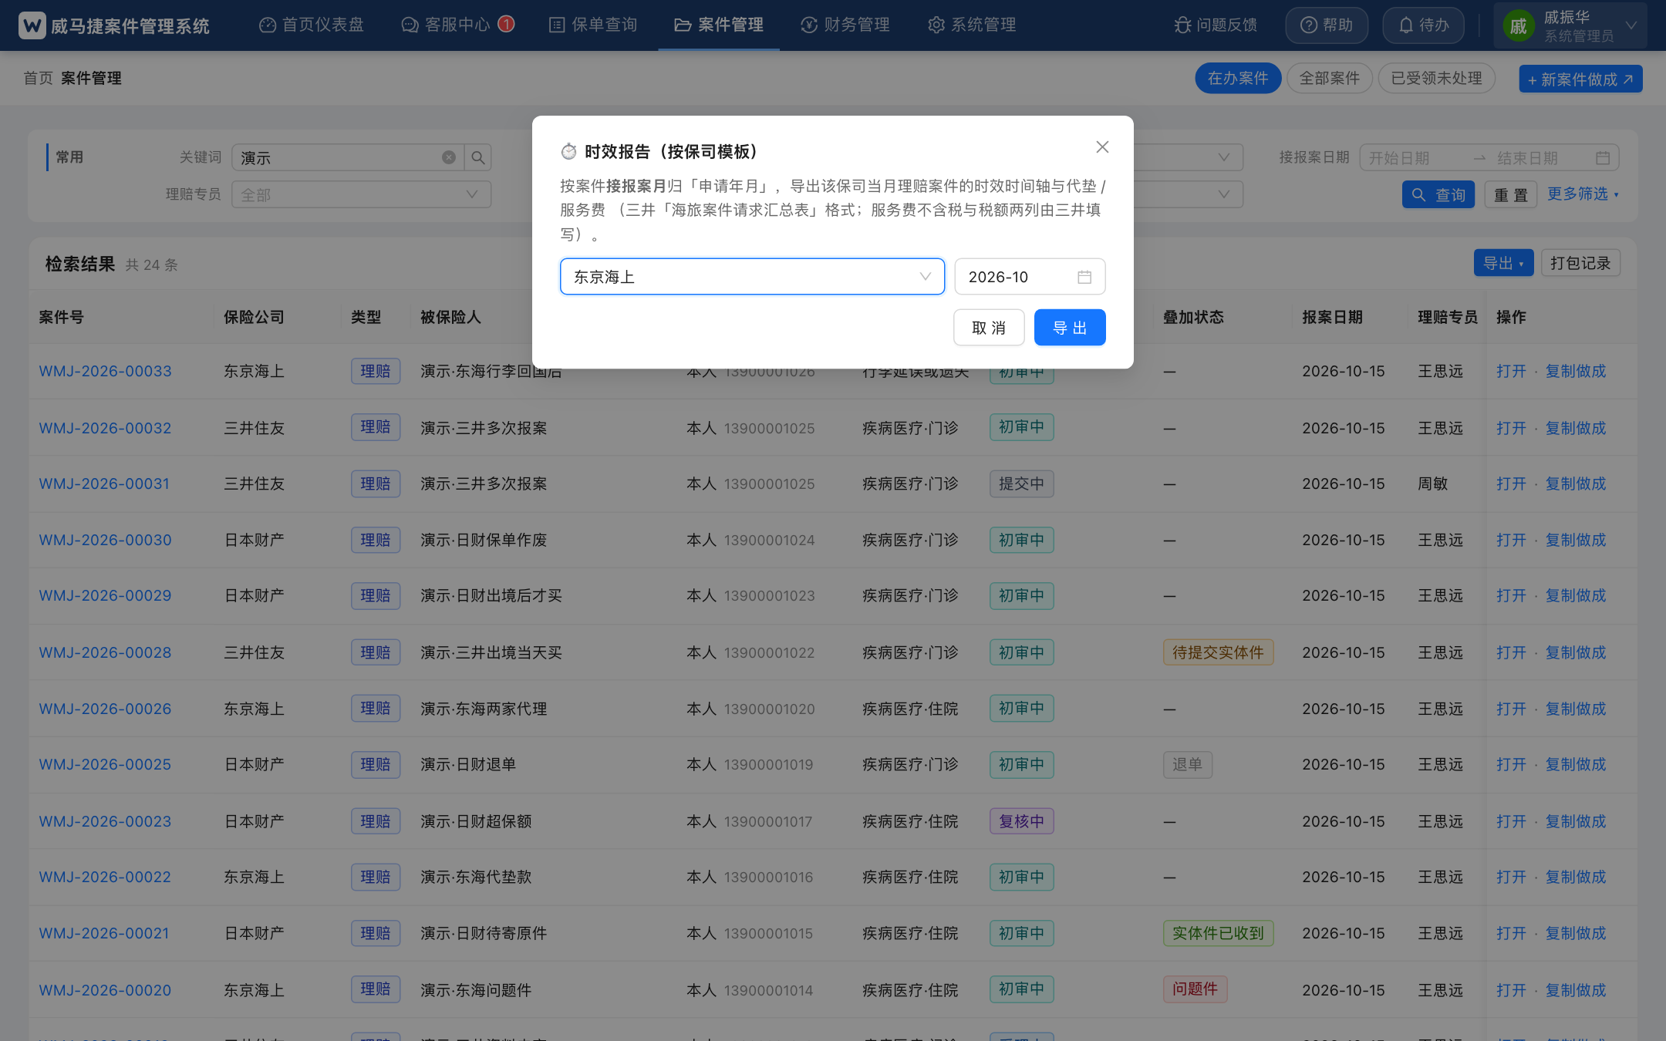Click 取消 in the dialog

point(989,328)
